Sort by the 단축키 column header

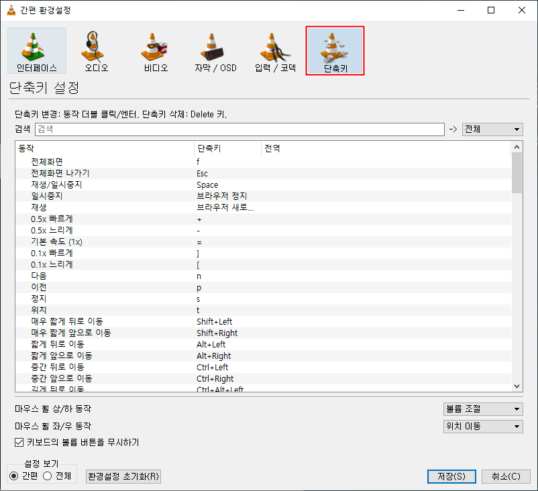[x=227, y=148]
